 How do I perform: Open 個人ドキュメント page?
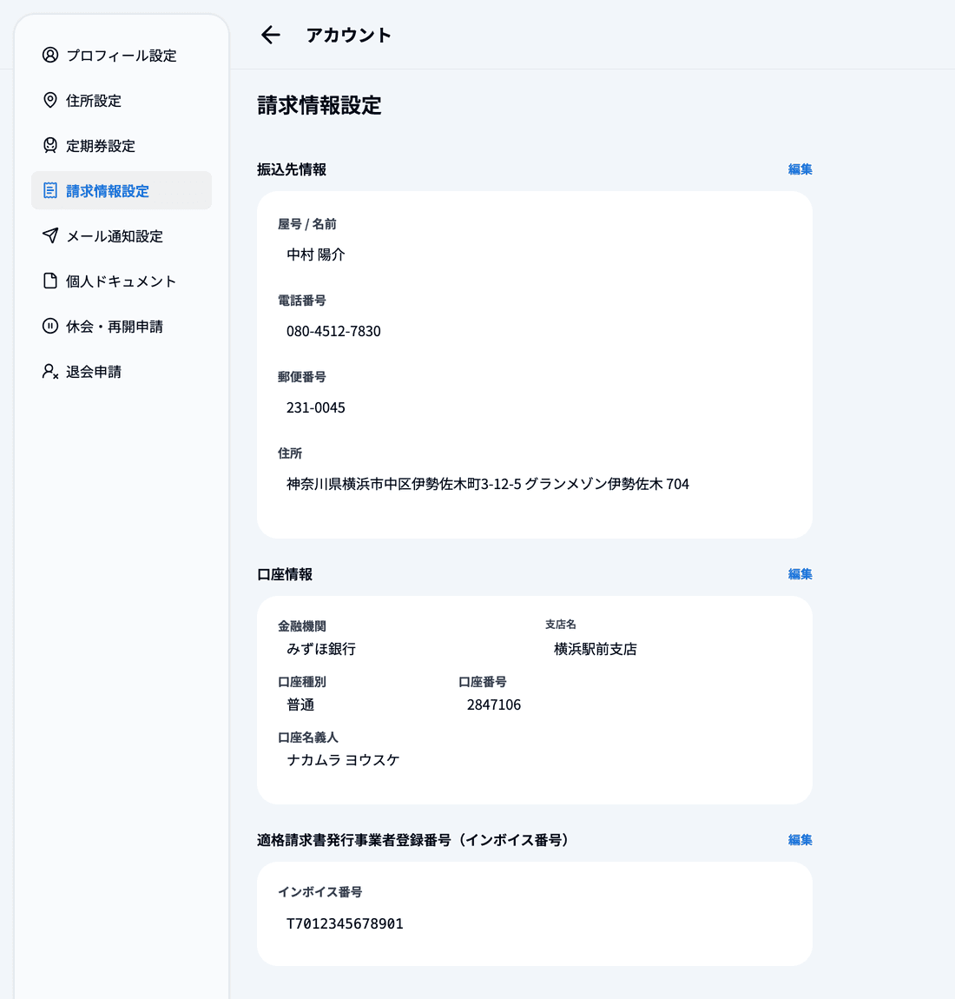(x=122, y=281)
